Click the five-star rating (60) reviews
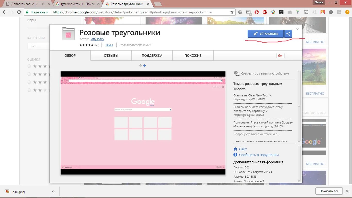 point(89,45)
